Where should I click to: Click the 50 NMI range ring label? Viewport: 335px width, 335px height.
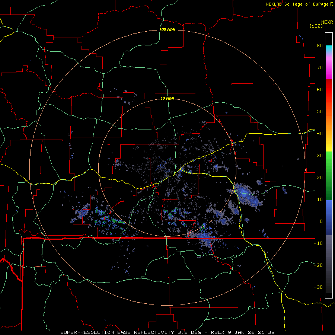pos(167,98)
